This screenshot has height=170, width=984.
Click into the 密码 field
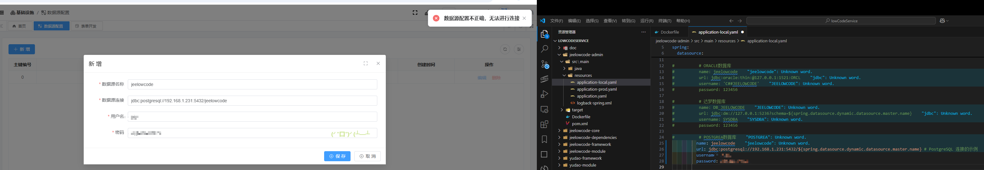click(252, 133)
